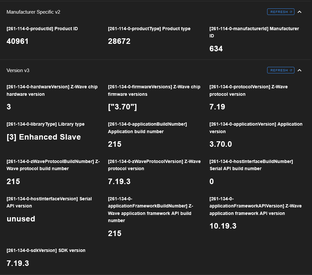Select the Product type value 28672
This screenshot has height=275, width=312.
119,41
